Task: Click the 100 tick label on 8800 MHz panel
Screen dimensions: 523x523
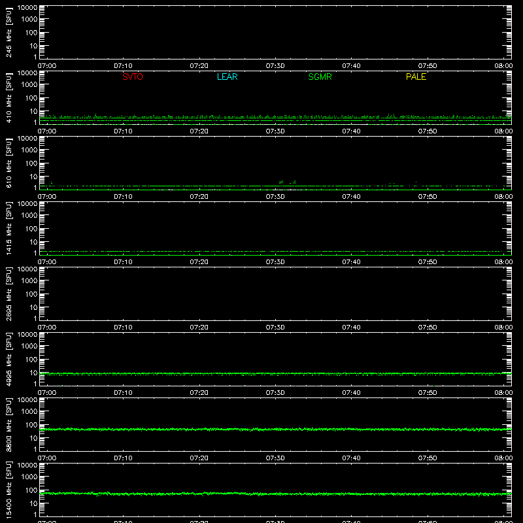Action: [31, 425]
